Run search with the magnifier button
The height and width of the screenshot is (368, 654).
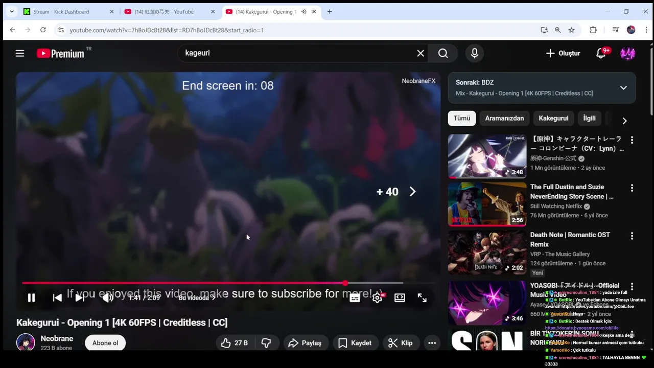(443, 53)
